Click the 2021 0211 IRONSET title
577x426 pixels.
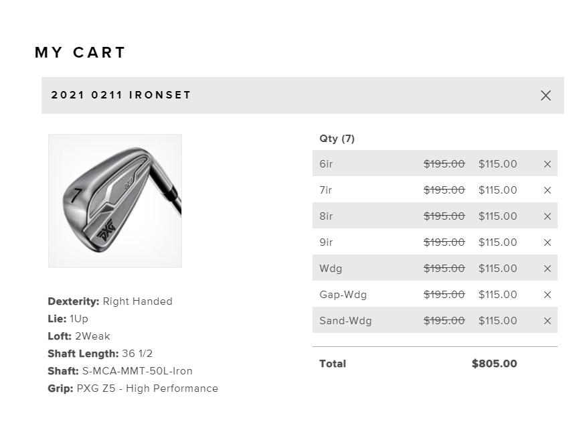tap(121, 95)
